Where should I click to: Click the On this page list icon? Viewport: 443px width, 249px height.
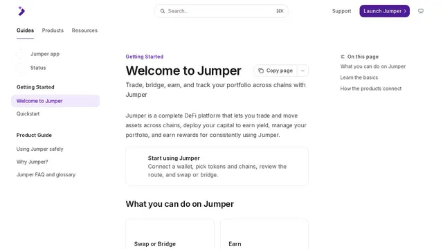click(343, 57)
